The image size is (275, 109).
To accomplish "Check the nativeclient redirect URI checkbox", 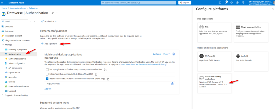I will point(47,70).
